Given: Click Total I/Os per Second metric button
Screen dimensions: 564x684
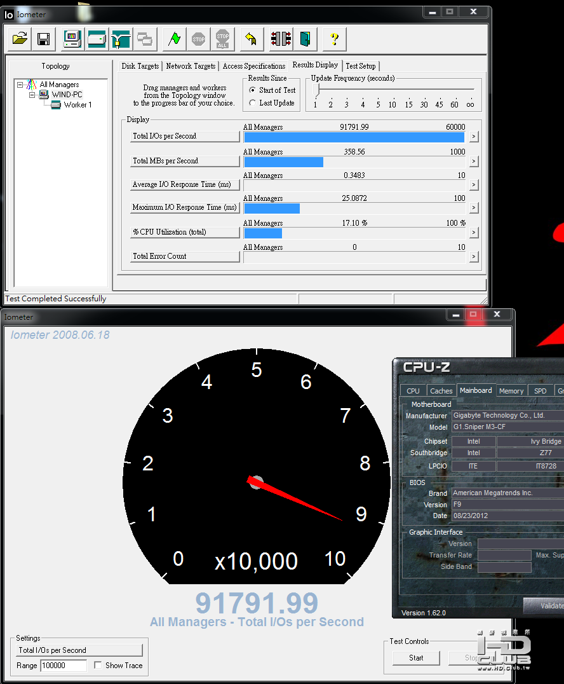Looking at the screenshot, I should click(x=185, y=136).
